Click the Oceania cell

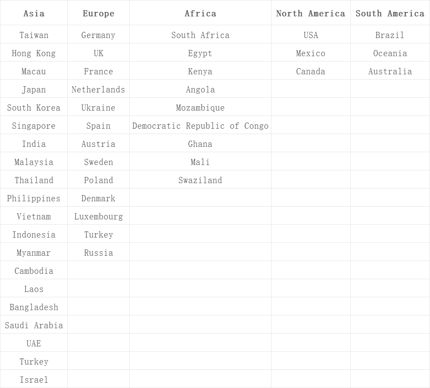pyautogui.click(x=390, y=53)
